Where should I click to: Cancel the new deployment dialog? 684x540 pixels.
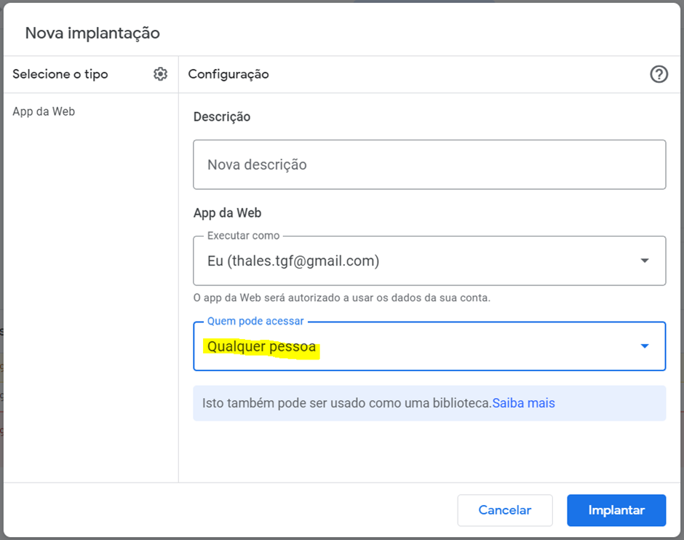click(505, 510)
